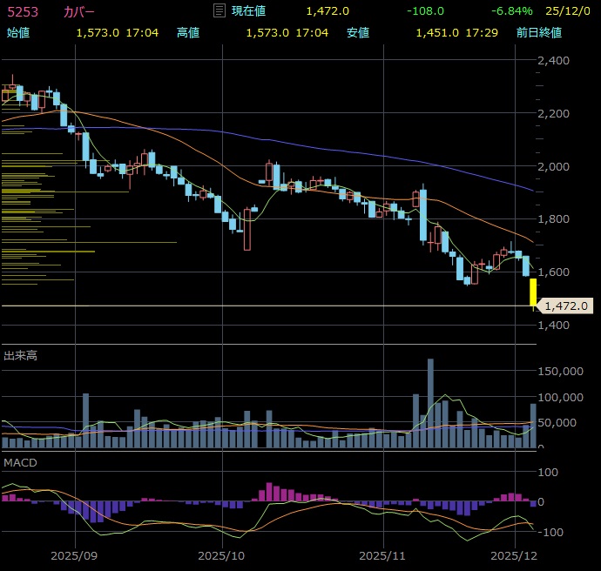Click the 始値 opening price label
Viewport: 601px width, 571px height.
point(18,32)
